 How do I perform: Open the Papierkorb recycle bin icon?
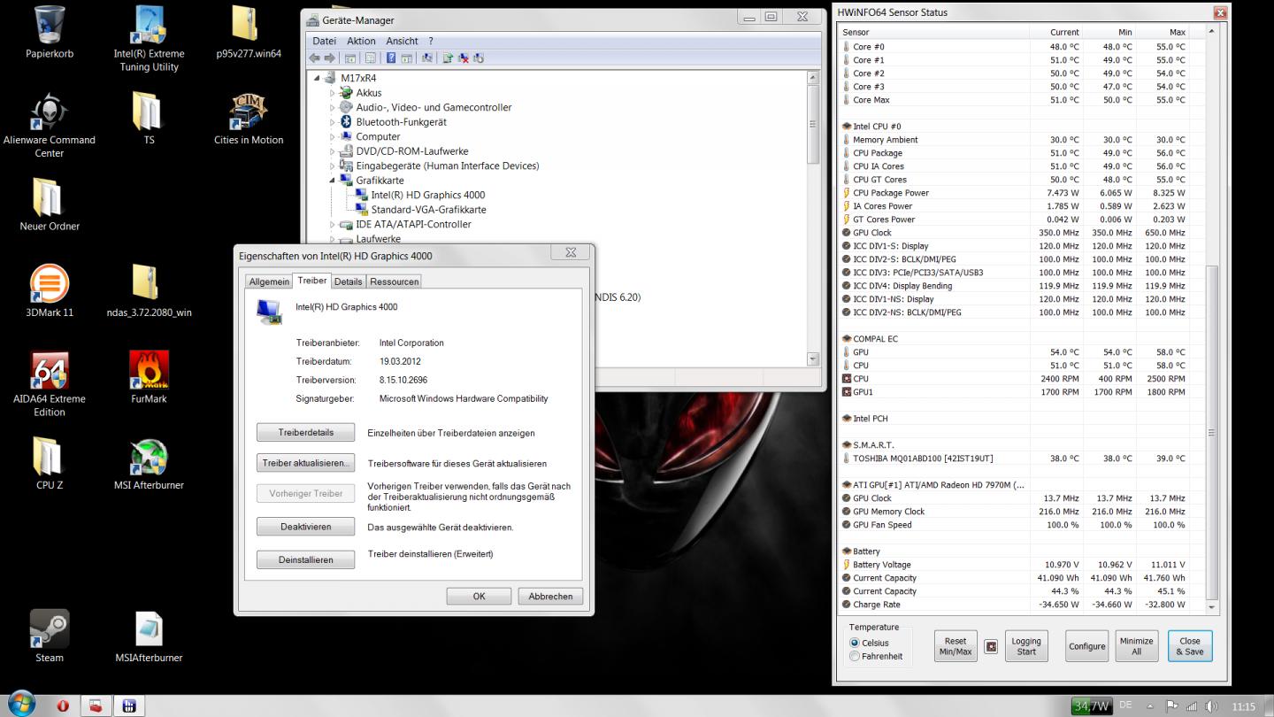pos(50,33)
